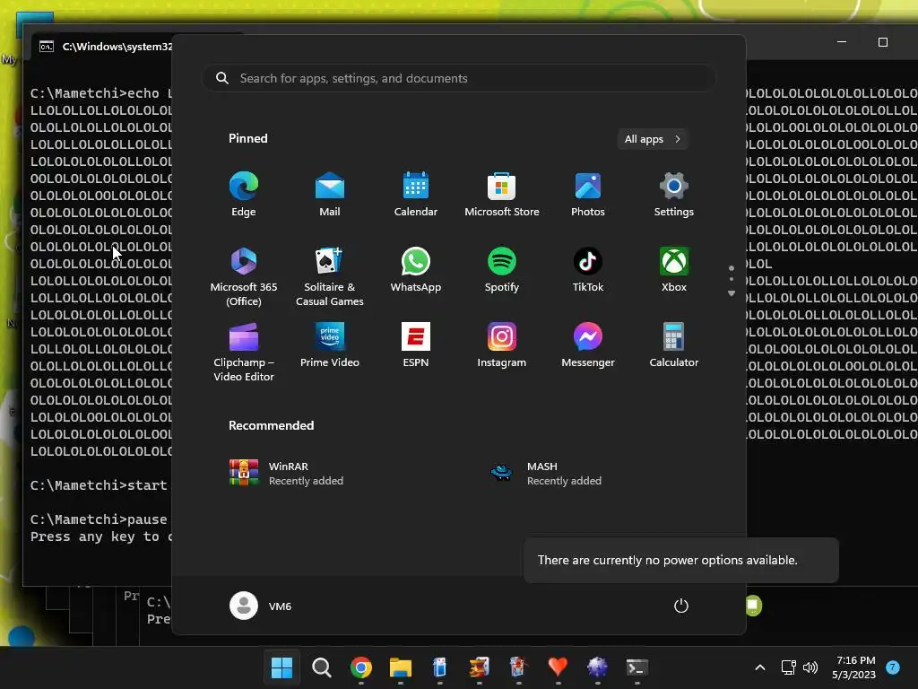Click "C:\Mametchi>pause" line in Command Prompt
918x689 pixels.
point(99,519)
